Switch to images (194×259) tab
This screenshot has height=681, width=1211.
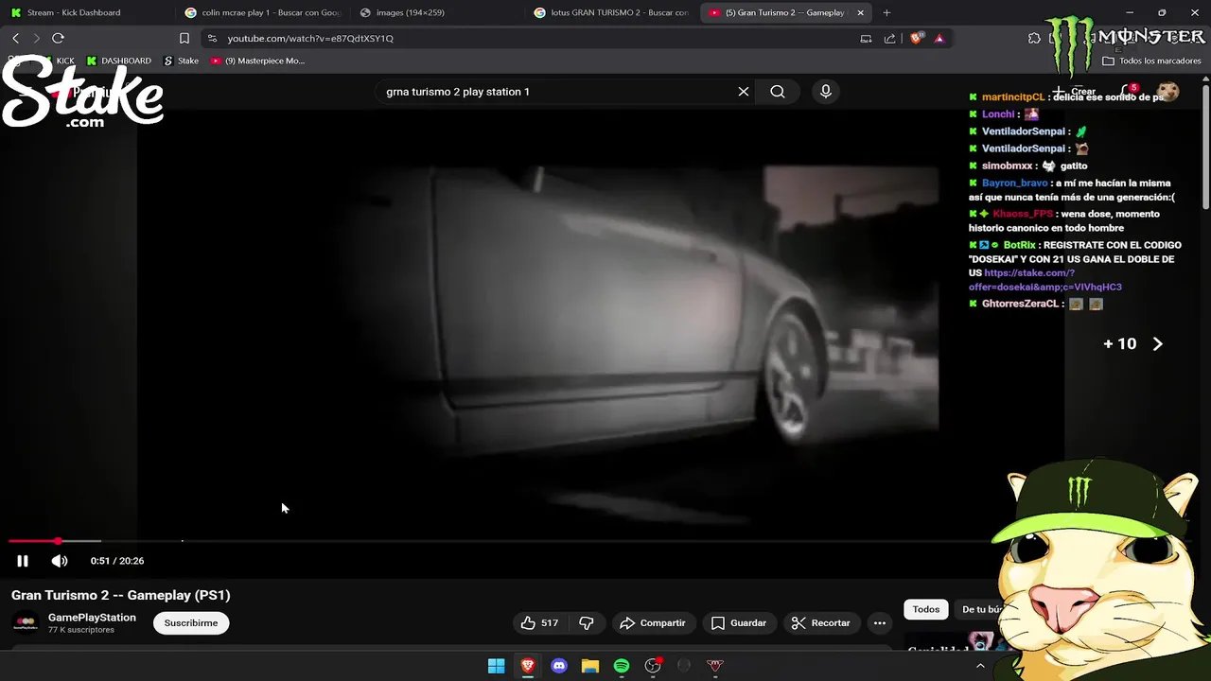pyautogui.click(x=437, y=12)
